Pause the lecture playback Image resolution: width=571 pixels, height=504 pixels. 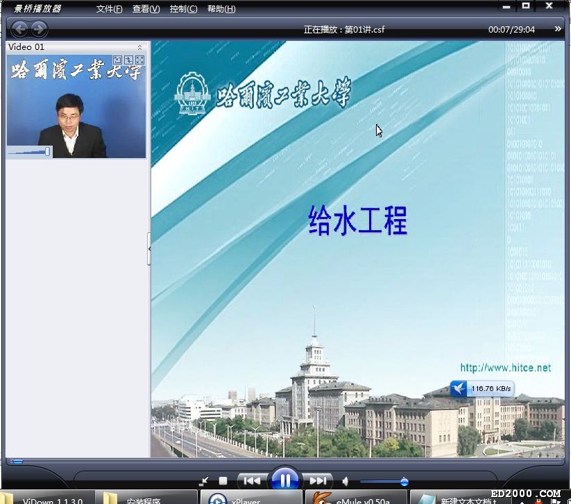[x=285, y=480]
